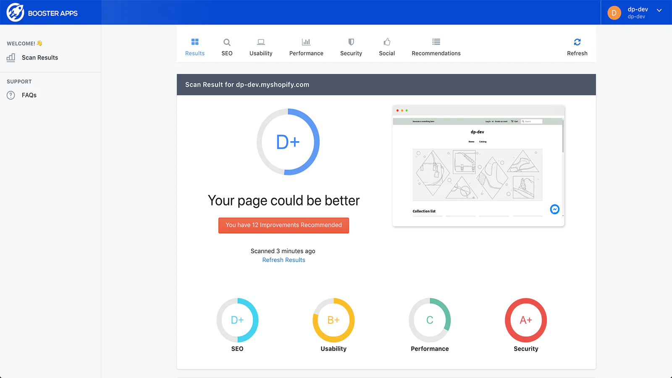
Task: Switch to the Results tab
Action: (195, 47)
